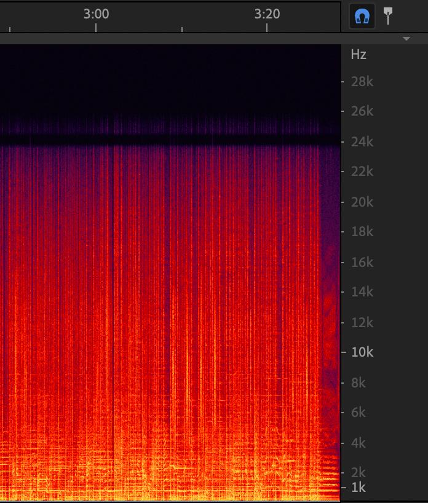Click the 22k frequency label
The image size is (428, 503).
coord(362,172)
